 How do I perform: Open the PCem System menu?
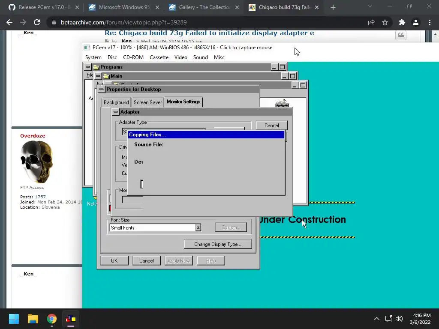(x=93, y=57)
